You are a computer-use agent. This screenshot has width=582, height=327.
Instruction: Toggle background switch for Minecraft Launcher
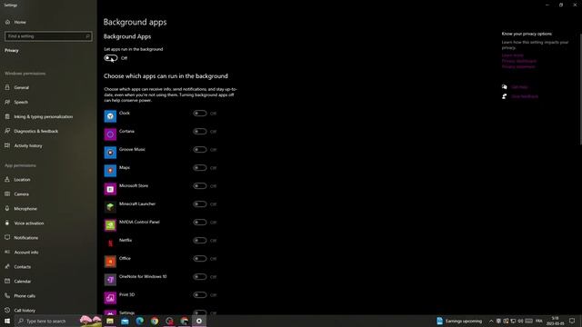[200, 203]
